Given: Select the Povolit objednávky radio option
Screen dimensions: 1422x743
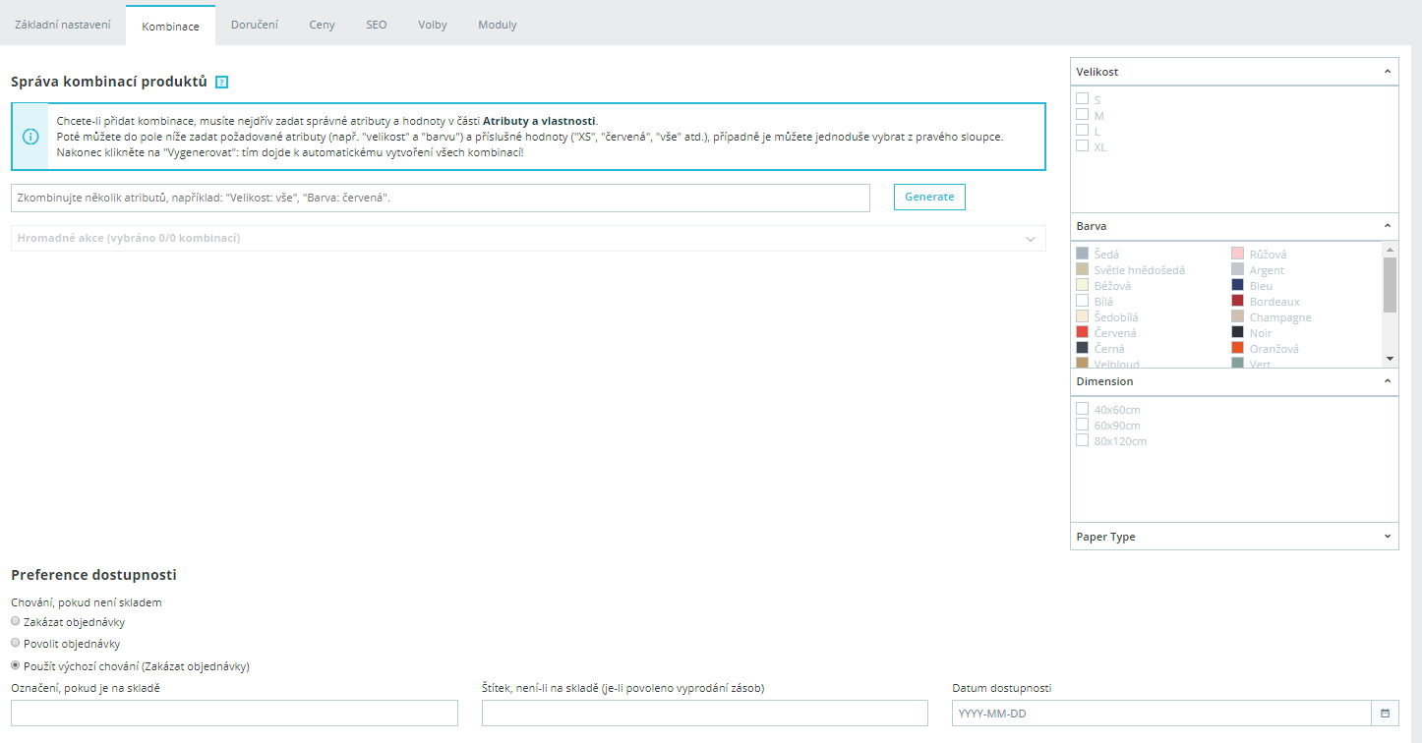Looking at the screenshot, I should (x=15, y=643).
